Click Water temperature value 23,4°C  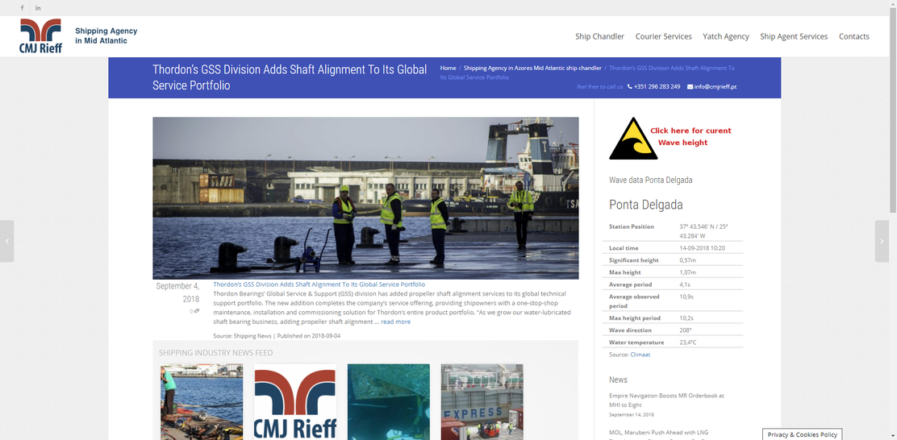click(x=688, y=342)
